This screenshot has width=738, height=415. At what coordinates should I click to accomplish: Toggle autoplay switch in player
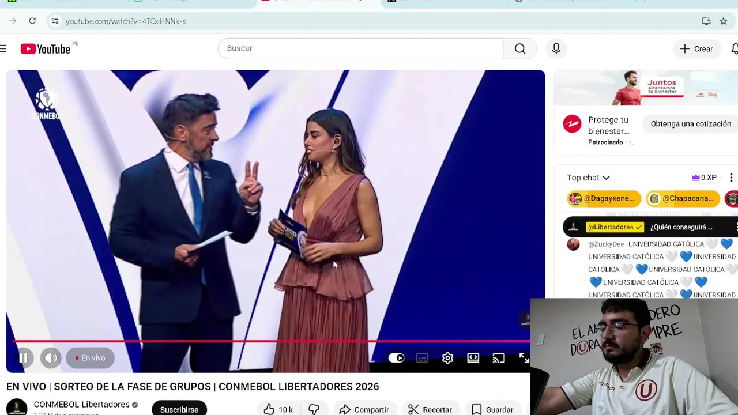(396, 358)
